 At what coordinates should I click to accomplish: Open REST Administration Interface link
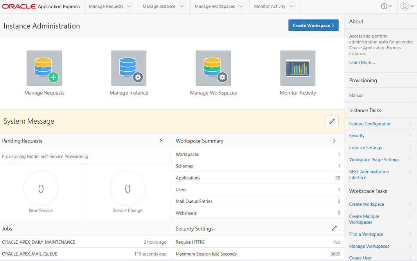pos(369,175)
